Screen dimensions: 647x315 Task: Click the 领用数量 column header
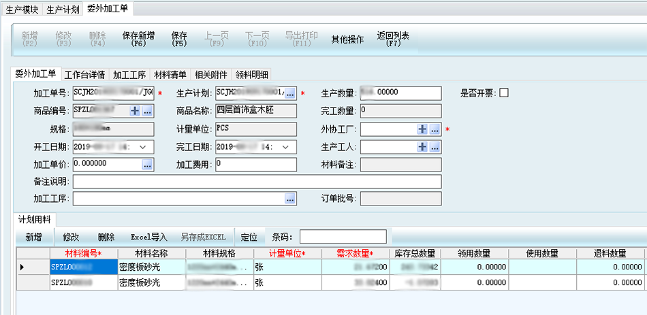click(475, 253)
